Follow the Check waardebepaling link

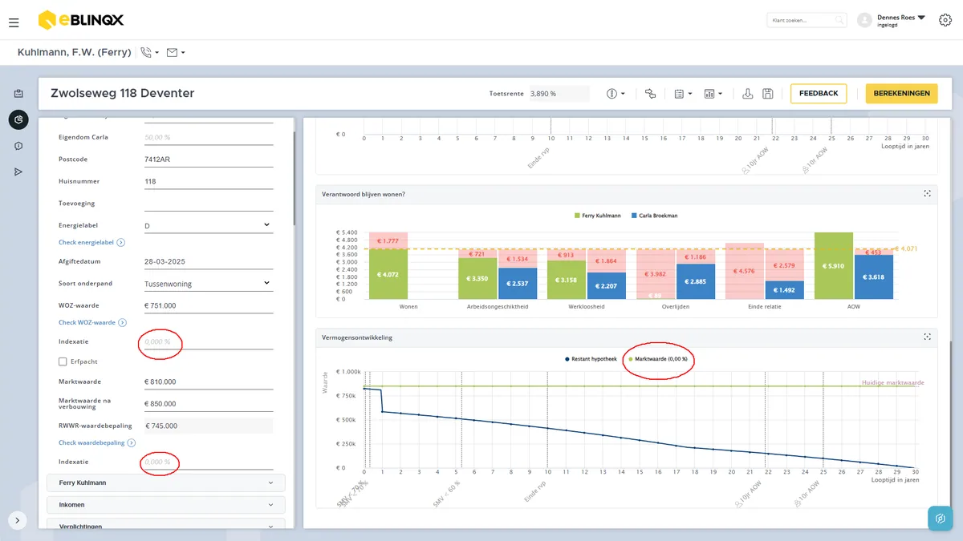point(96,442)
